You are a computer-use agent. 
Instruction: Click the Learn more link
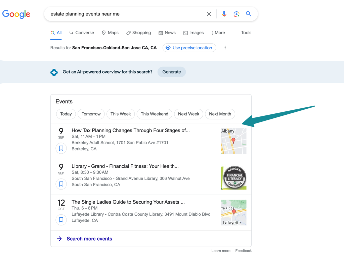[221, 251]
